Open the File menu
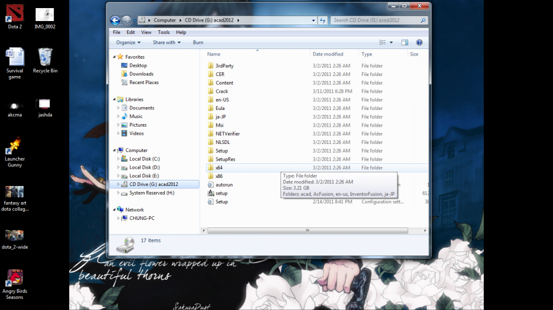553x310 pixels. click(117, 32)
